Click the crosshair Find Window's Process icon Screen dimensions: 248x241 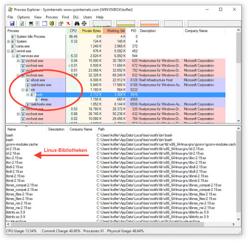click(84, 24)
